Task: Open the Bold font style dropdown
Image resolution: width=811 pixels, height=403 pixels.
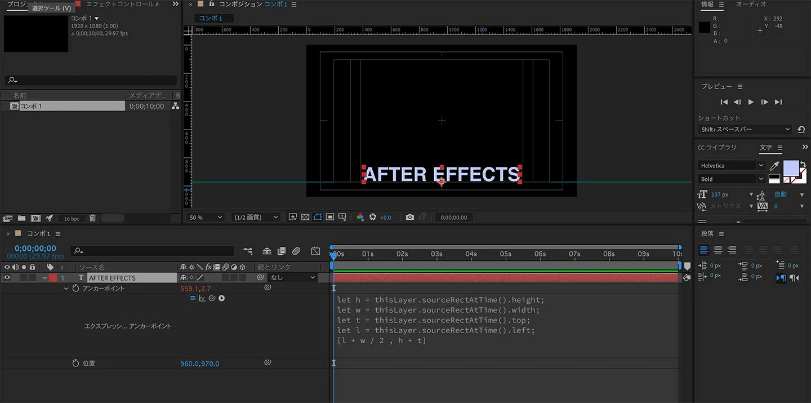Action: [x=732, y=179]
